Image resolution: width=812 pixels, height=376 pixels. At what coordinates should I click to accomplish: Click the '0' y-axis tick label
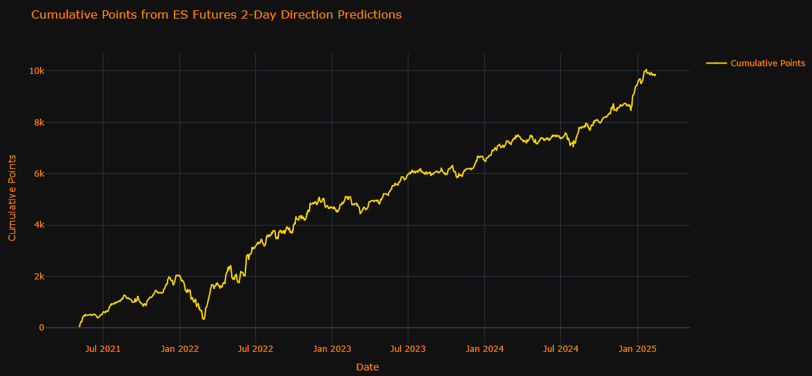pos(41,327)
